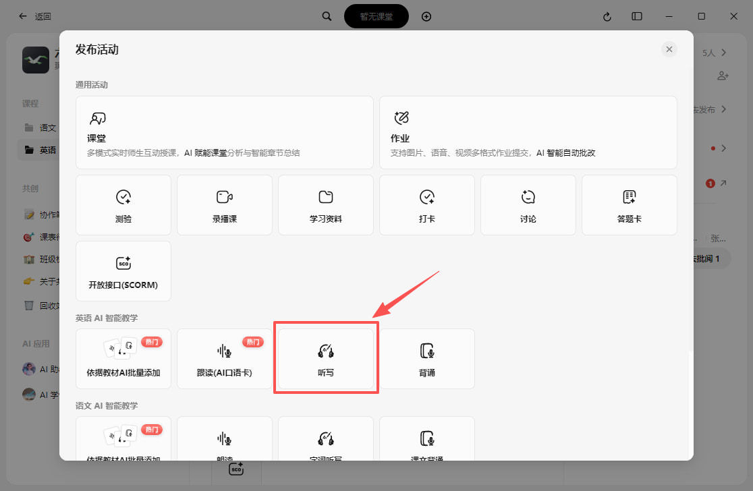Image resolution: width=753 pixels, height=491 pixels.
Task: Select the 听写 dictation activity card
Action: pos(326,359)
